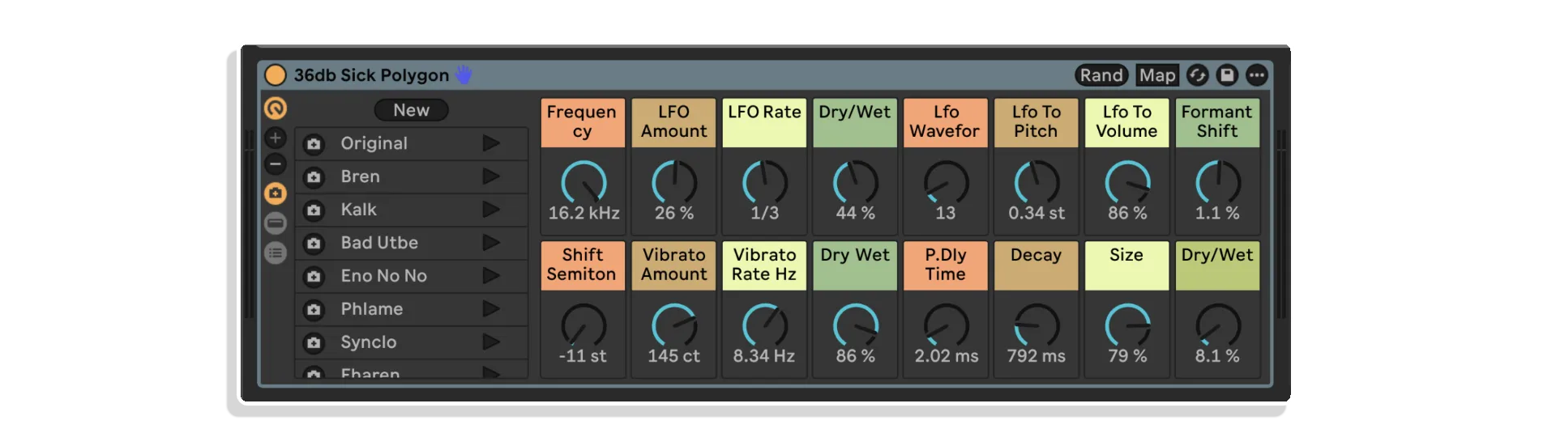1556x446 pixels.
Task: Click the LFO Amount macro knob
Action: tap(674, 182)
